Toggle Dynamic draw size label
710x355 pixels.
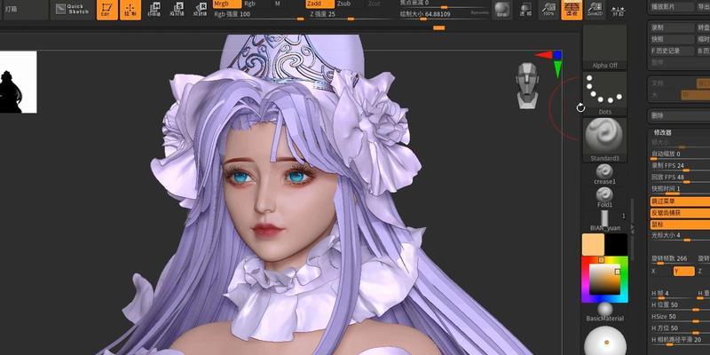(479, 12)
